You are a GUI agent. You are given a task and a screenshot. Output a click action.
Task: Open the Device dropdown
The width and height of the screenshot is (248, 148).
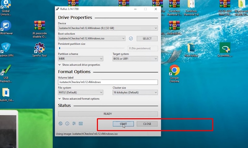click(x=108, y=28)
